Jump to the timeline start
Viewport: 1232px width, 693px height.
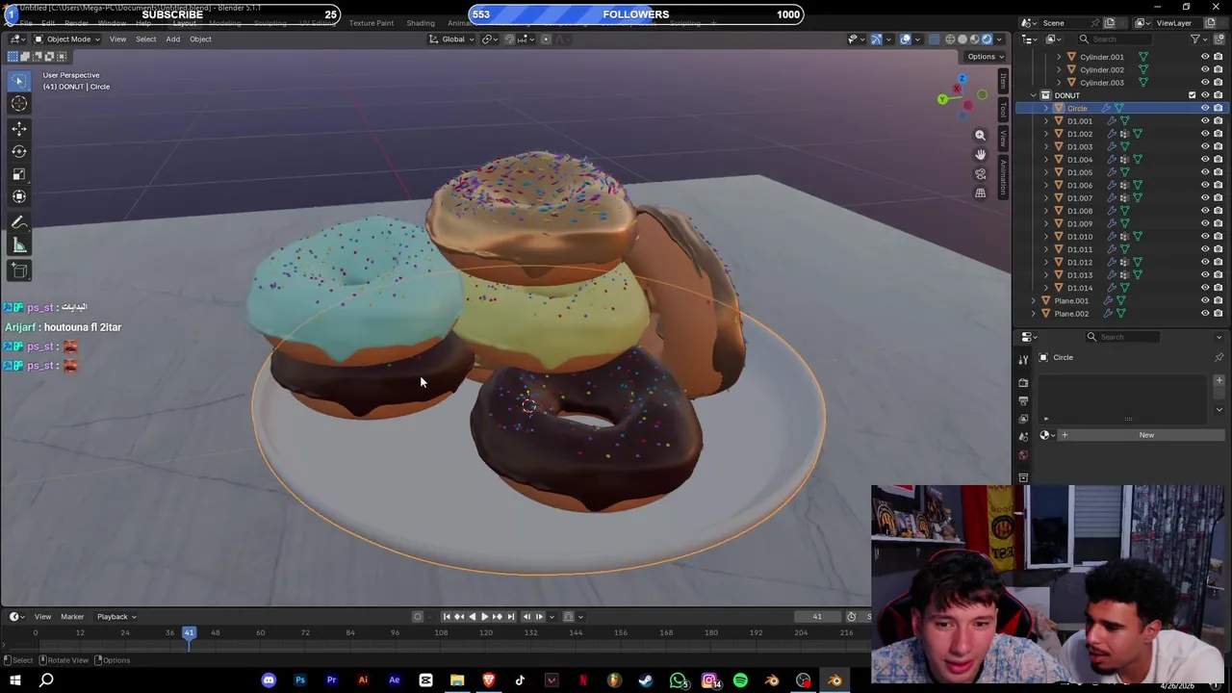[446, 616]
